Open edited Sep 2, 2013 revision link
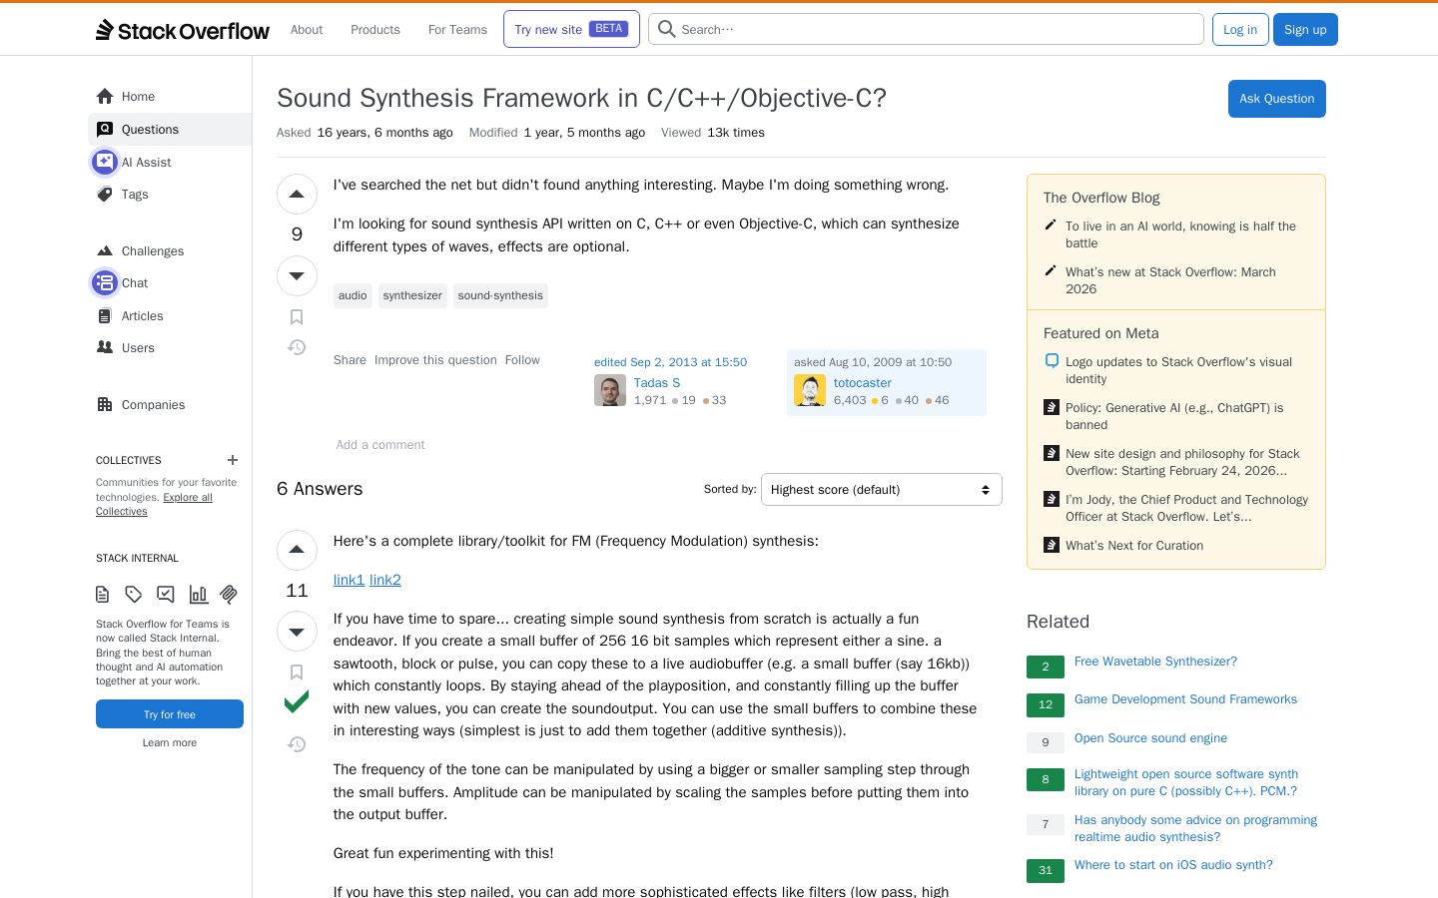Viewport: 1438px width, 898px height. coord(670,362)
